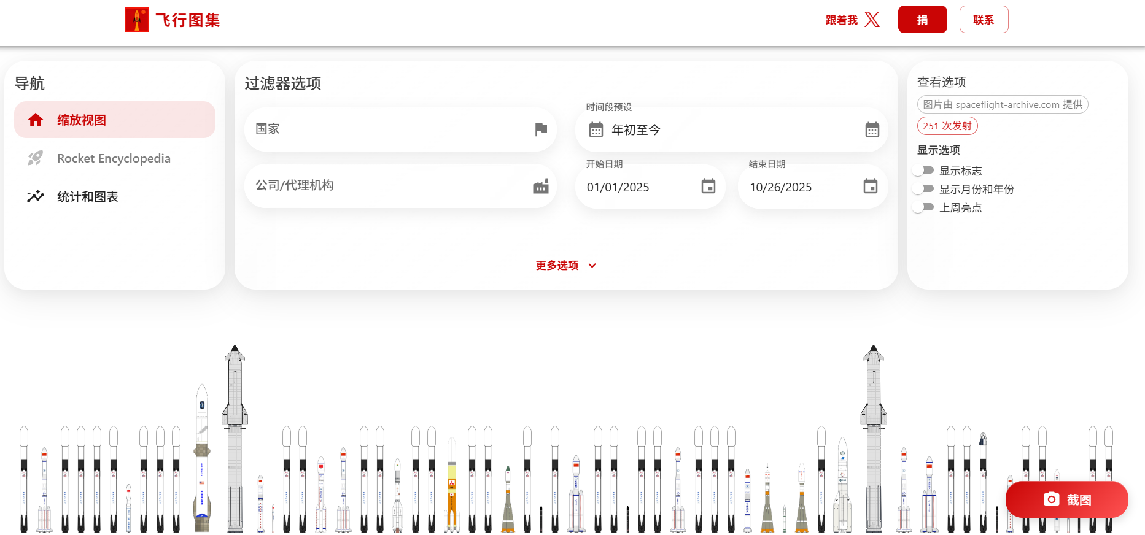Click the tall Starship rocket thumbnail on left
This screenshot has width=1145, height=535.
[x=235, y=439]
